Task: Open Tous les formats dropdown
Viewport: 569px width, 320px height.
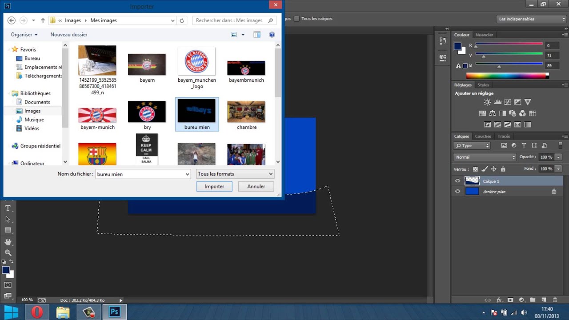Action: pyautogui.click(x=235, y=174)
